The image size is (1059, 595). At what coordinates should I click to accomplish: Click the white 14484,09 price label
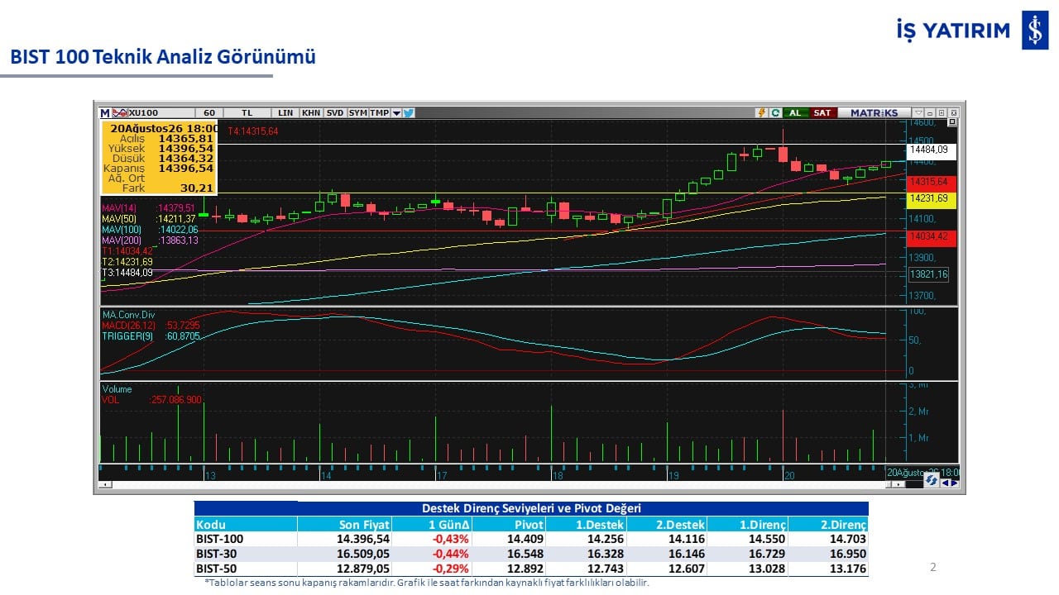[x=932, y=150]
